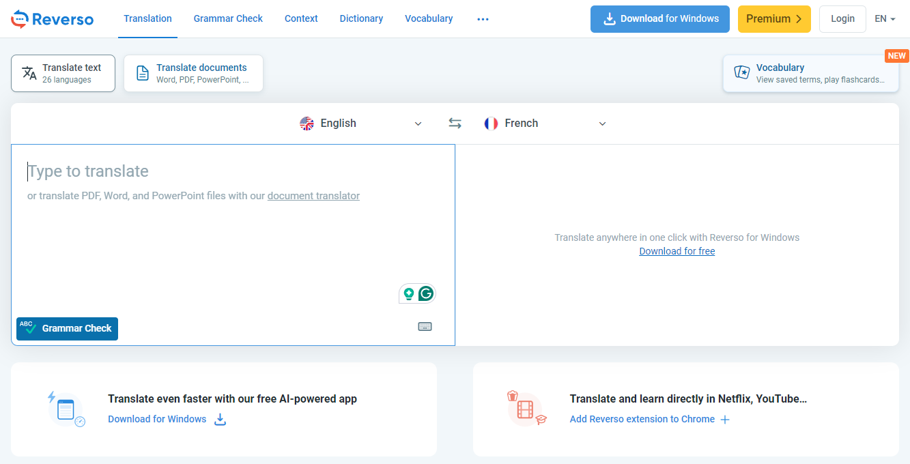Focus the Type to translate text box
Viewport: 910px width, 464px height.
(x=233, y=244)
